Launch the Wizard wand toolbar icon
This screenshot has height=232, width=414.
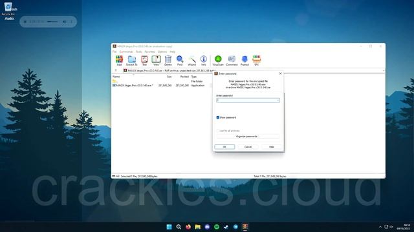click(x=191, y=61)
